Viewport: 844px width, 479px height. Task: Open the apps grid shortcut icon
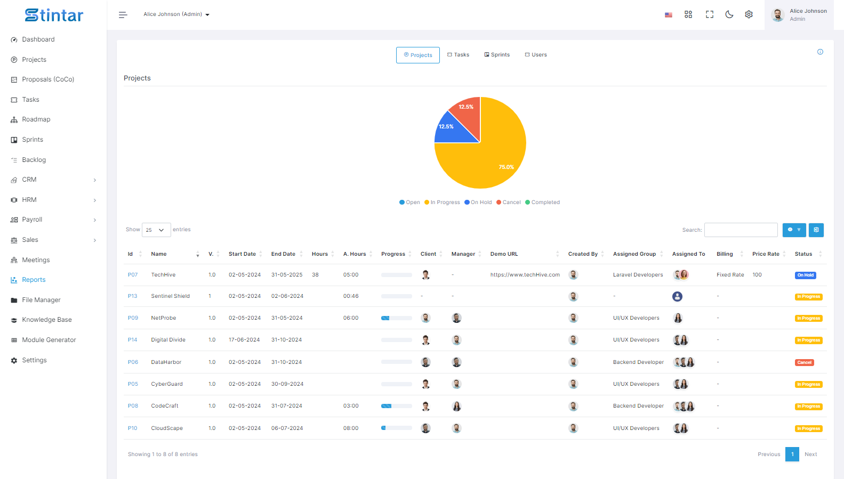pyautogui.click(x=688, y=14)
